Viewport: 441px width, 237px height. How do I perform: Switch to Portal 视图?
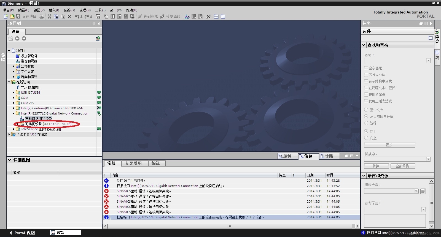23,233
